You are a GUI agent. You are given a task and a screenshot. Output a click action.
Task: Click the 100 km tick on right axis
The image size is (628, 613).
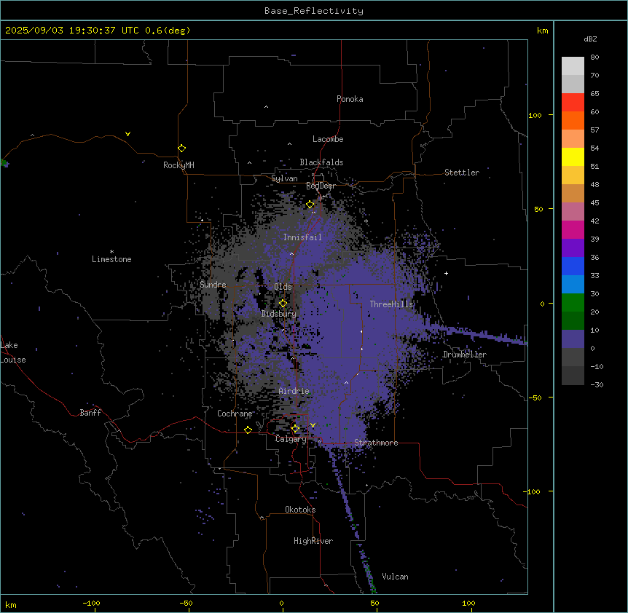[535, 115]
